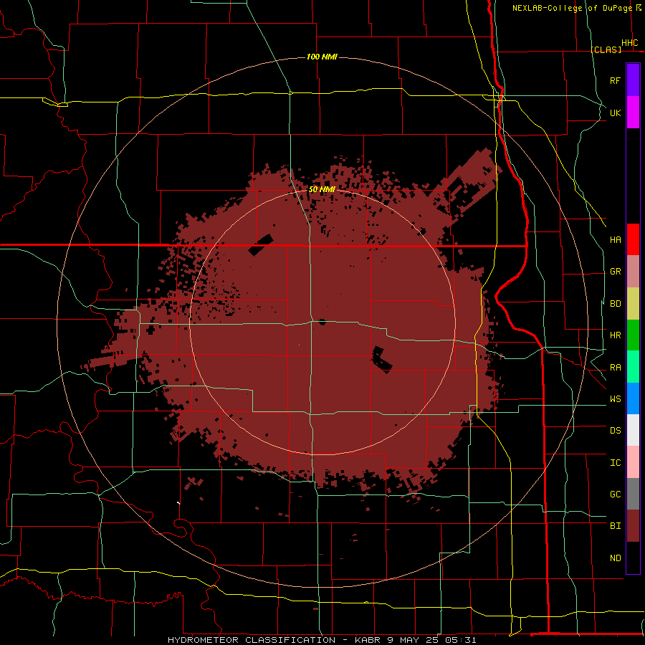Click the GR legend label

point(616,272)
